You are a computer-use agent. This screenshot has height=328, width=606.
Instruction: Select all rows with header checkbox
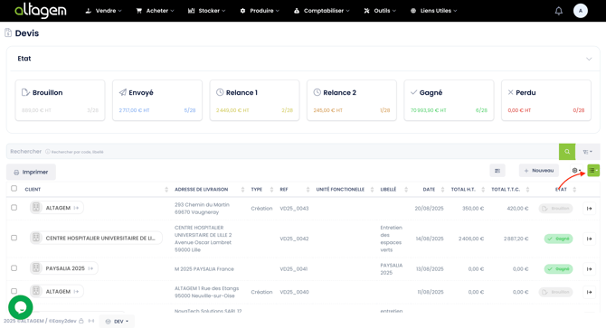(14, 188)
